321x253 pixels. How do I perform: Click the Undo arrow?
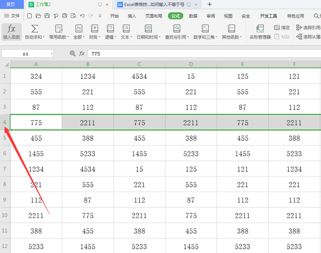82,16
